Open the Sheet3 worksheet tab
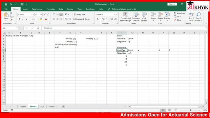Image resolution: width=210 pixels, height=118 pixels. (23, 107)
